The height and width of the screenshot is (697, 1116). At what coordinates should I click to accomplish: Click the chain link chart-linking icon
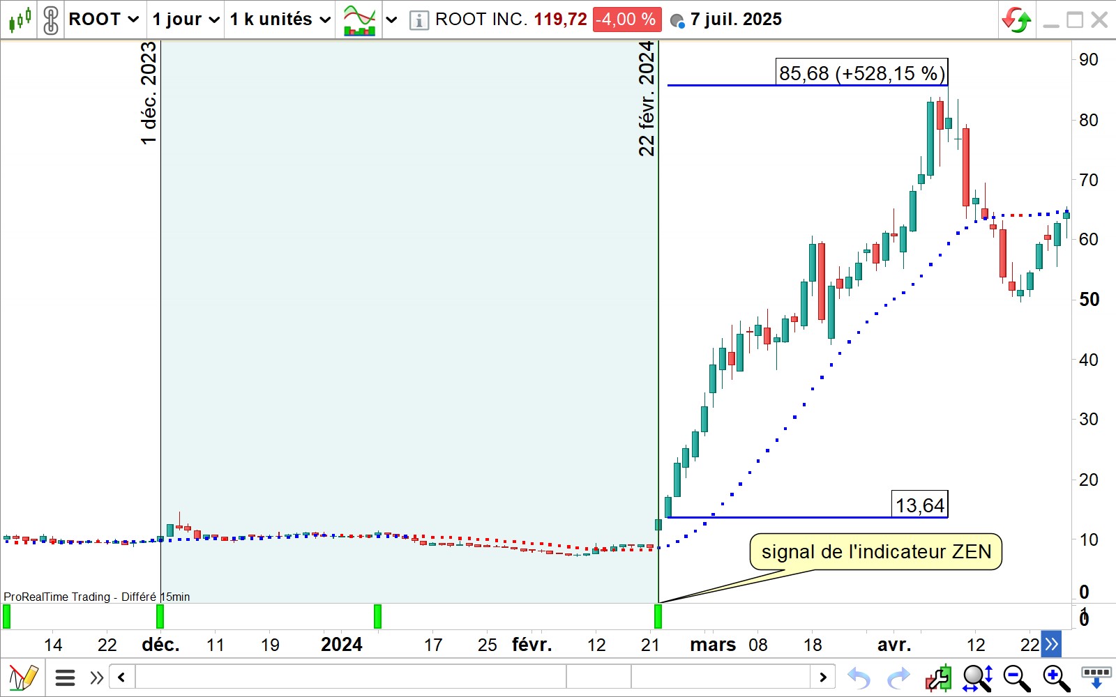click(50, 20)
